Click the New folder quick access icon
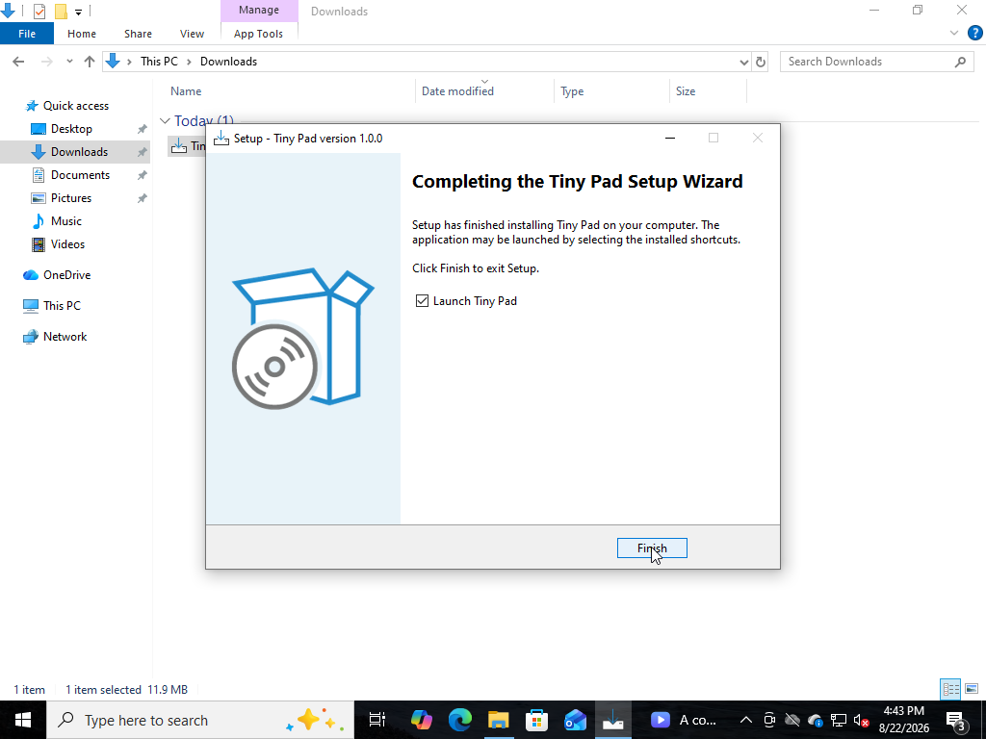The image size is (986, 739). click(61, 11)
